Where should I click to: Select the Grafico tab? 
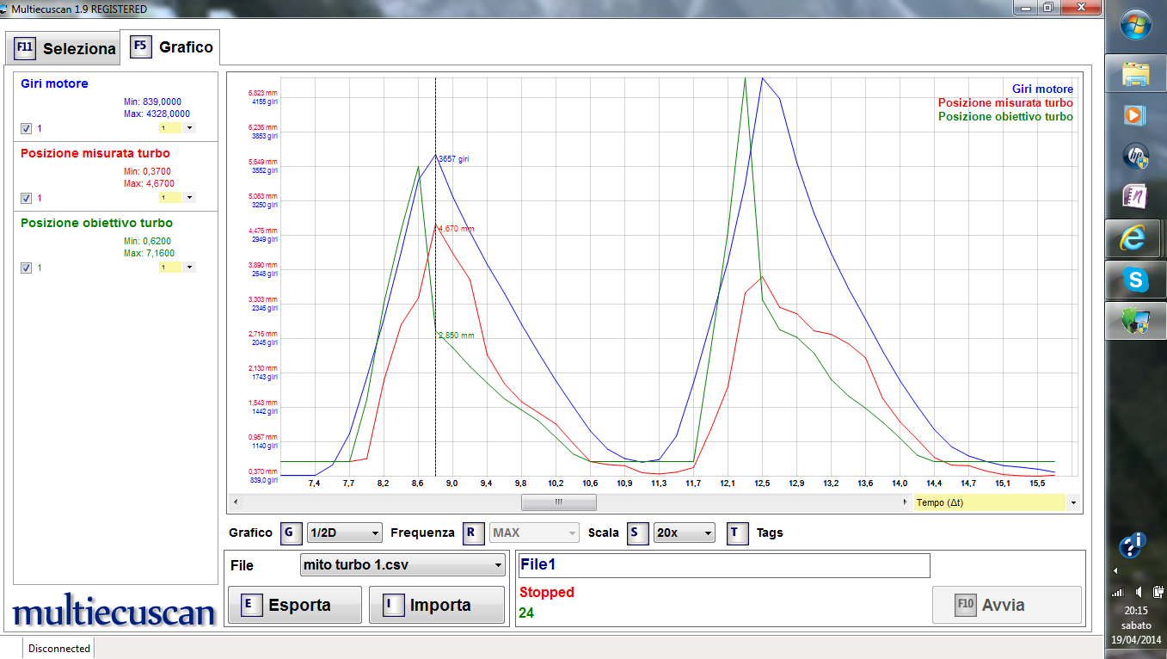pos(171,47)
